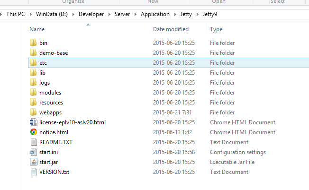Go to WinData (D:) in address bar
This screenshot has width=309, height=190.
tap(52, 14)
